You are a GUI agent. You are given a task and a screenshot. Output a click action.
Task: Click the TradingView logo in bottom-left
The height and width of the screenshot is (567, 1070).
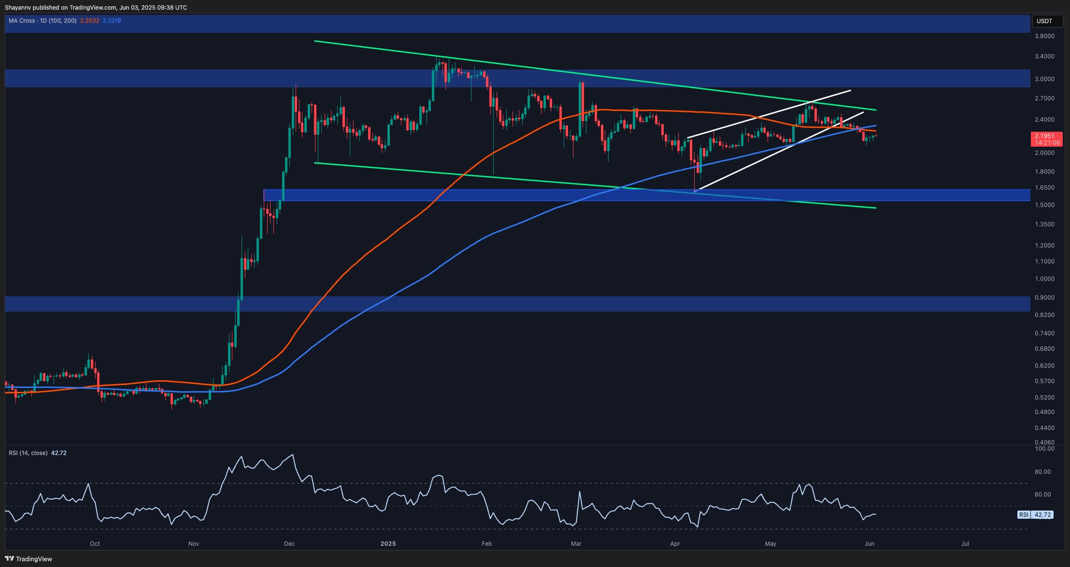pyautogui.click(x=29, y=559)
